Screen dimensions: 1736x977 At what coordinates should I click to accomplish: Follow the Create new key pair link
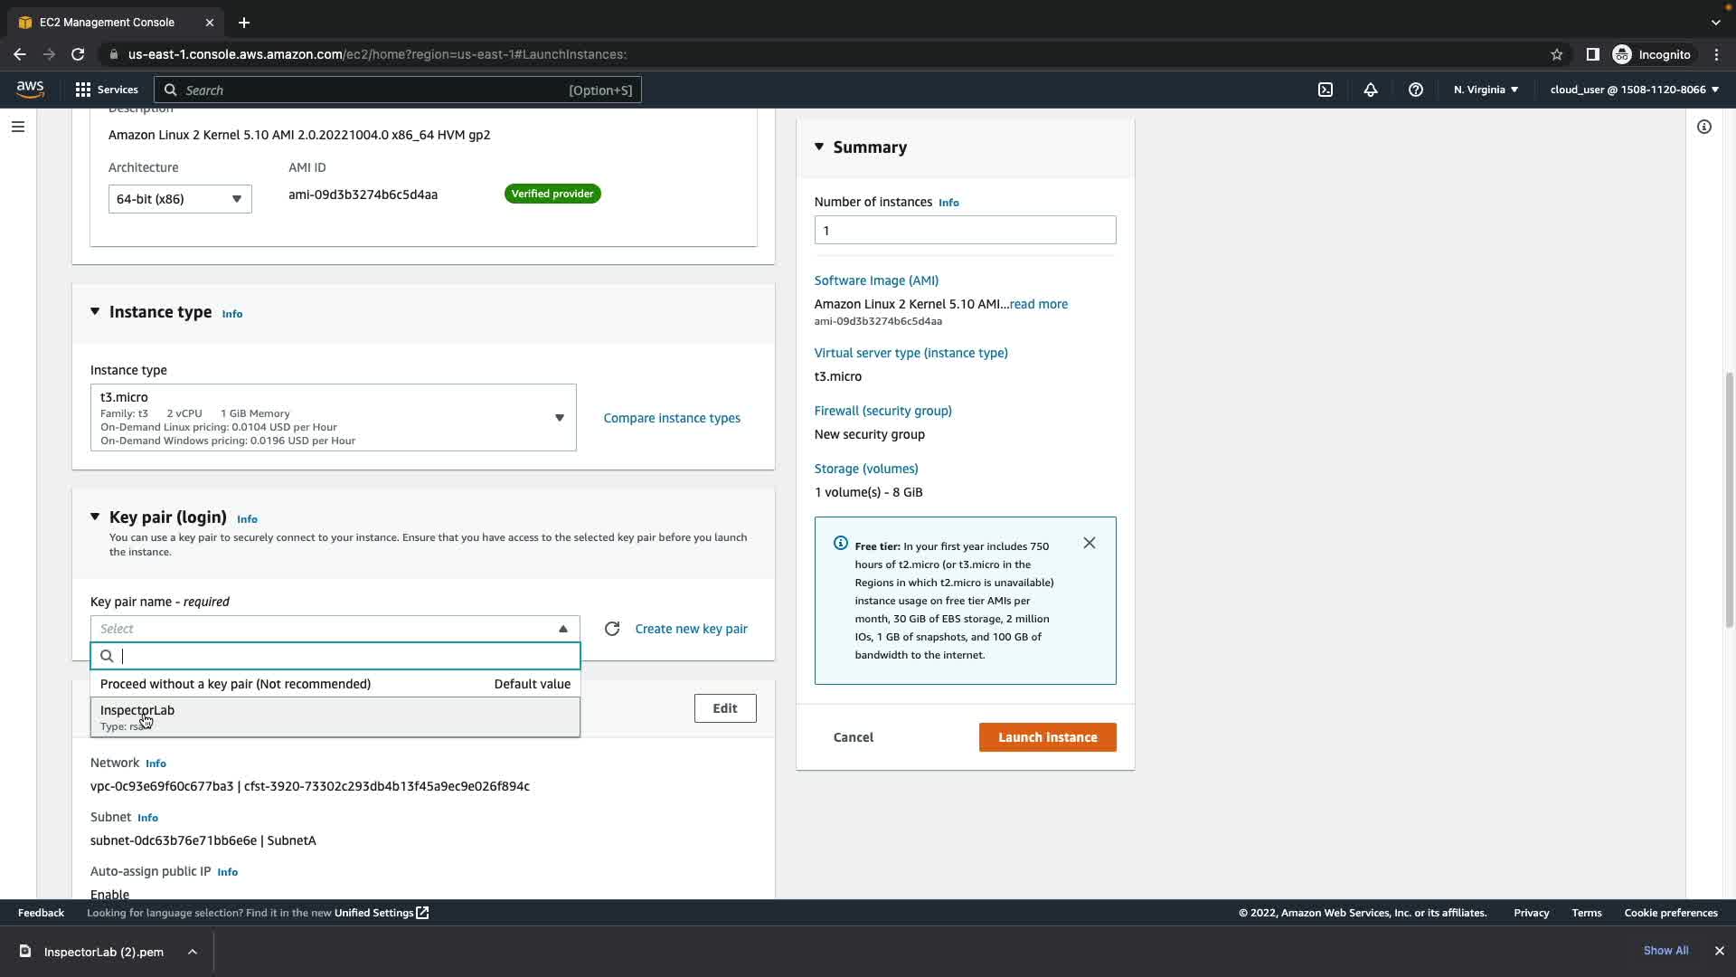coord(691,629)
